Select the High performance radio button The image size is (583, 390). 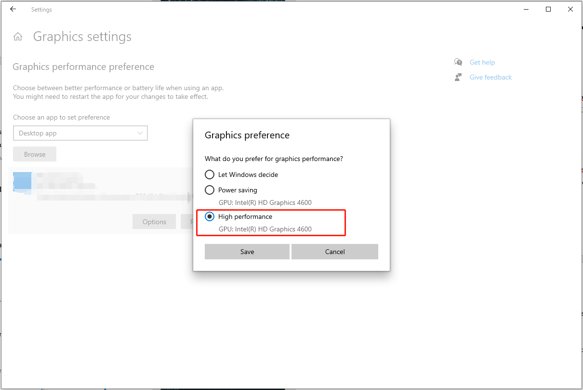click(210, 217)
